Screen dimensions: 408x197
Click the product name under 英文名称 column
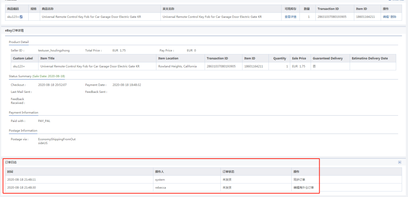point(212,17)
